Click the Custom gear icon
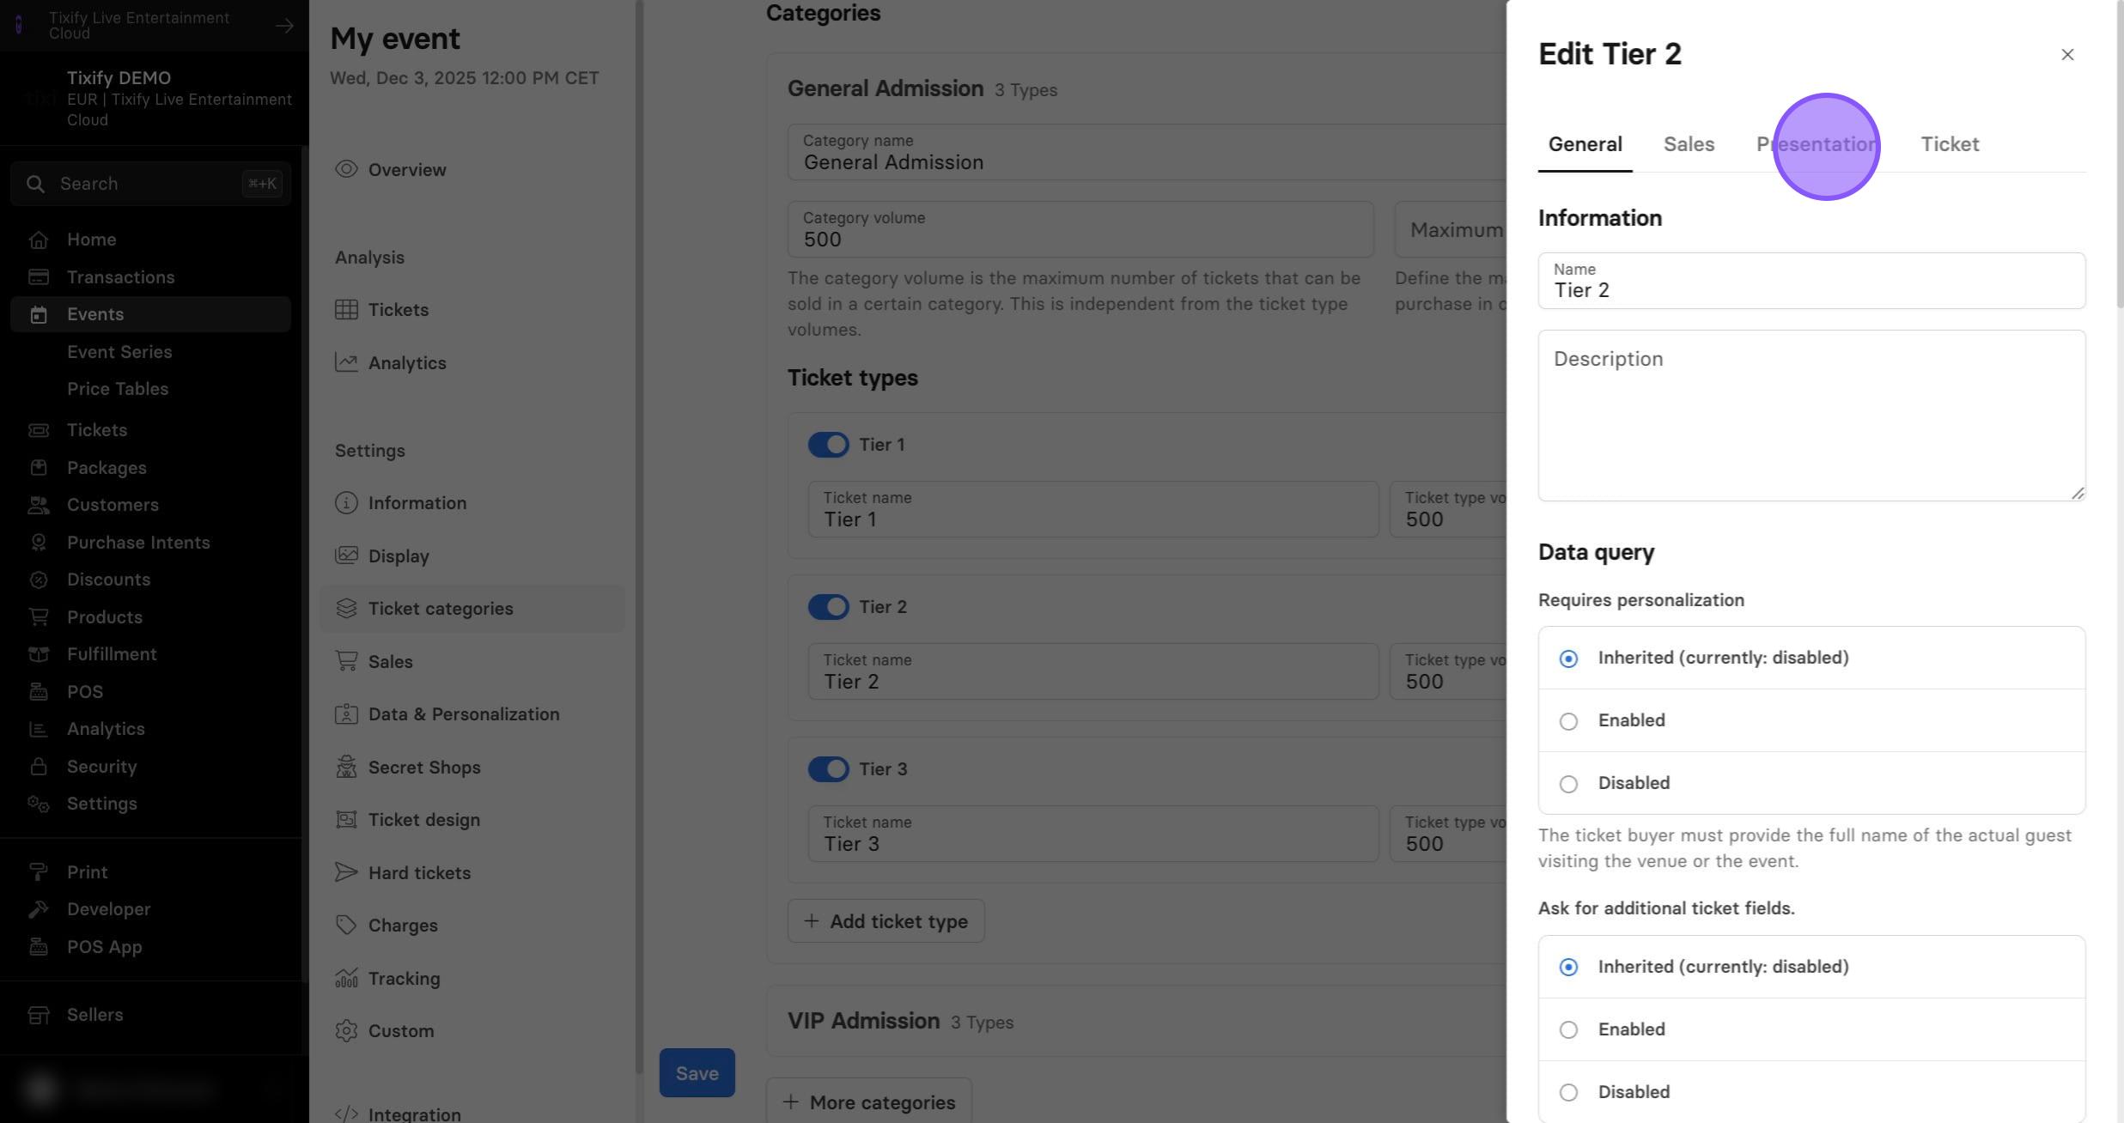This screenshot has height=1123, width=2124. tap(346, 1031)
